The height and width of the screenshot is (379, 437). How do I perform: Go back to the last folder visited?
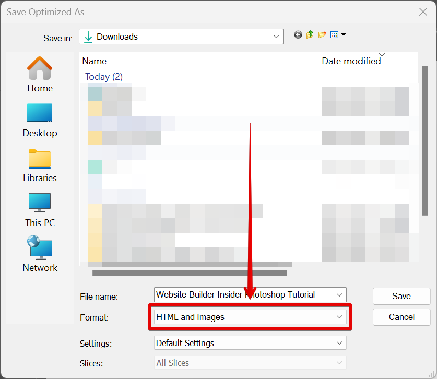298,35
